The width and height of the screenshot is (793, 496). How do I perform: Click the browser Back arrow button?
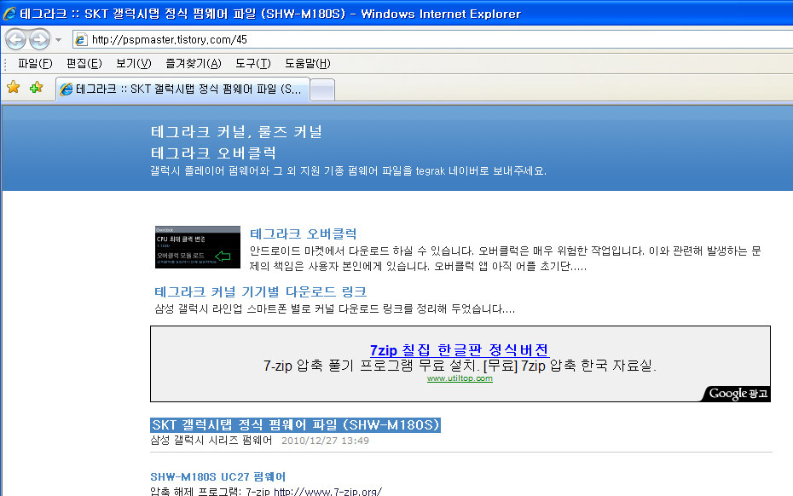click(x=15, y=39)
